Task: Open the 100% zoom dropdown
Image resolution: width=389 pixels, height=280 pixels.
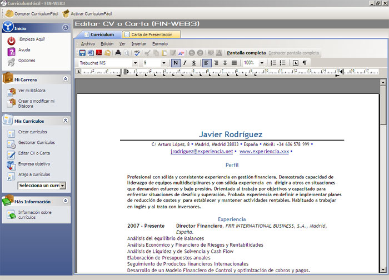Action: coord(262,63)
